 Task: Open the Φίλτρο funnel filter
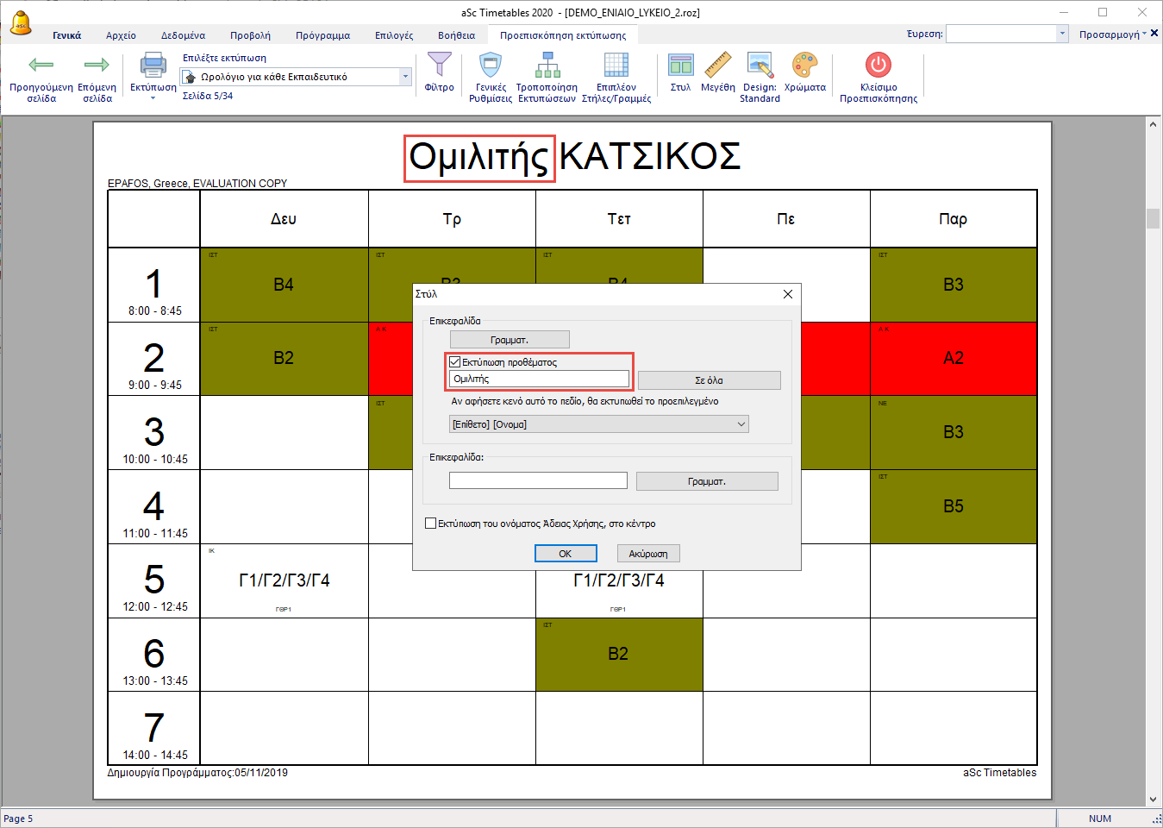click(x=439, y=66)
